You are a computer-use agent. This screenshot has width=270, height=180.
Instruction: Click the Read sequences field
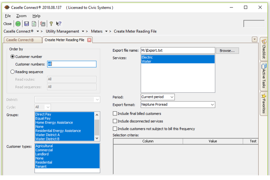tap(72, 87)
